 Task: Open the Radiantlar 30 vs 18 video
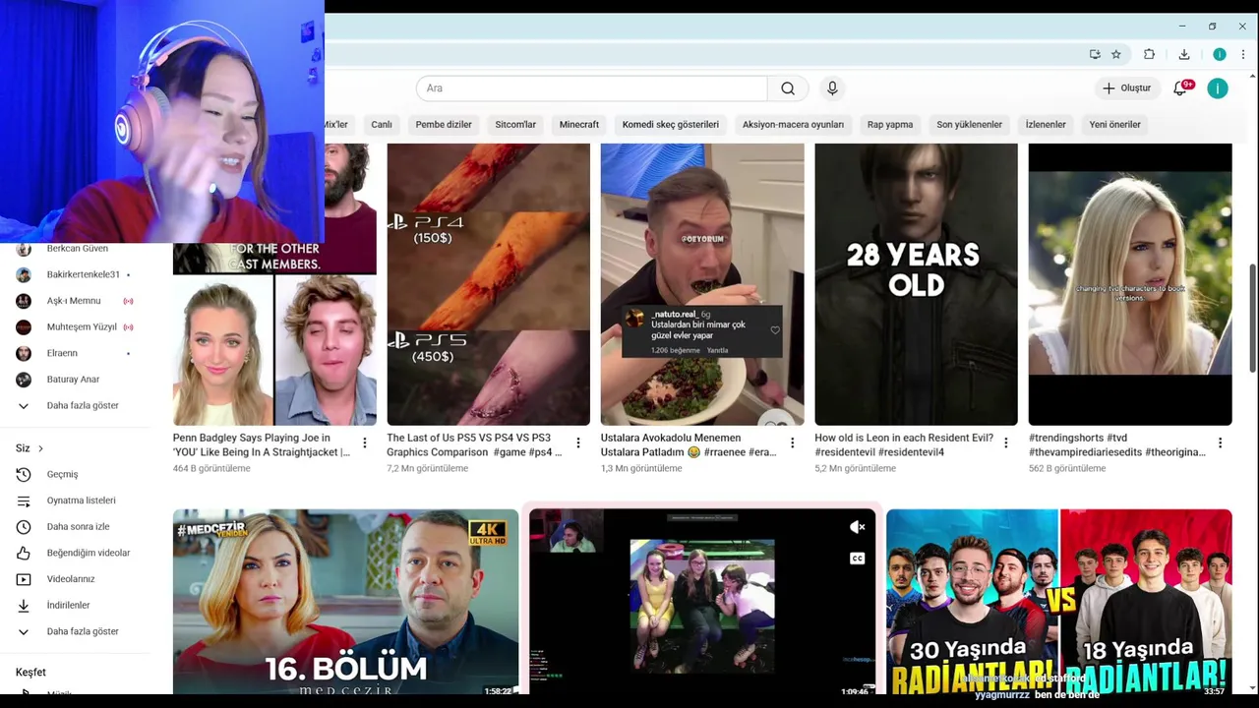point(1059,602)
